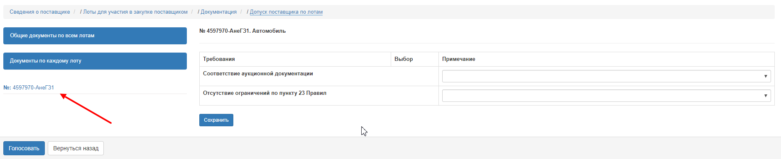Click the Выбор column header
The height and width of the screenshot is (159, 781).
(404, 59)
